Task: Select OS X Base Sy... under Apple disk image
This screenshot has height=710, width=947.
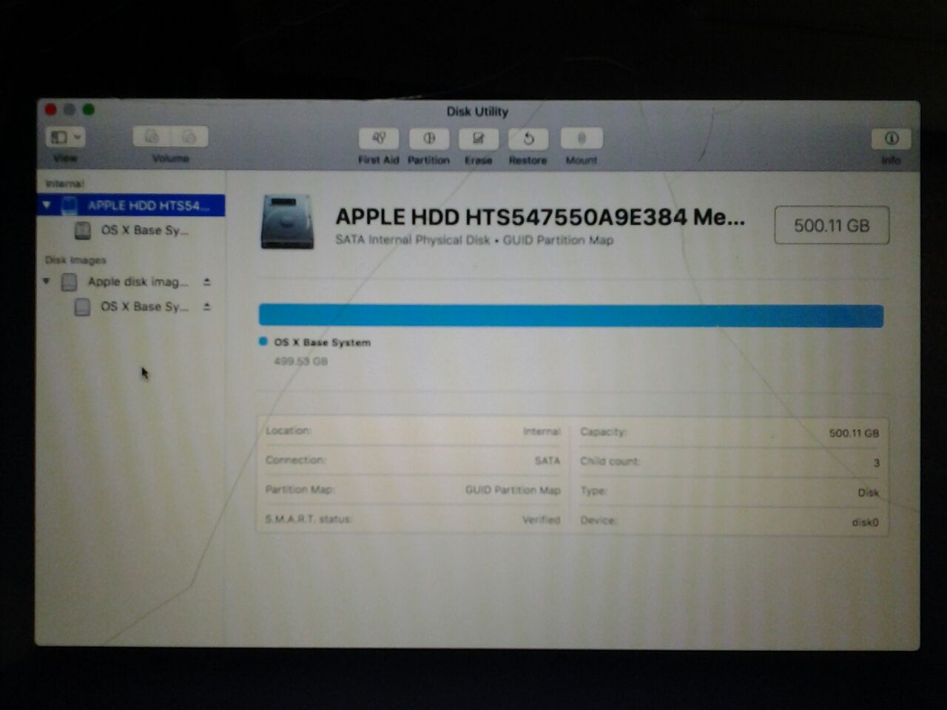Action: coord(131,306)
